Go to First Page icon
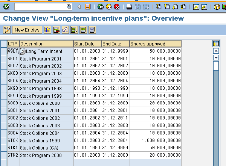Image resolution: width=226 pixels, height=166 pixels. click(x=159, y=7)
